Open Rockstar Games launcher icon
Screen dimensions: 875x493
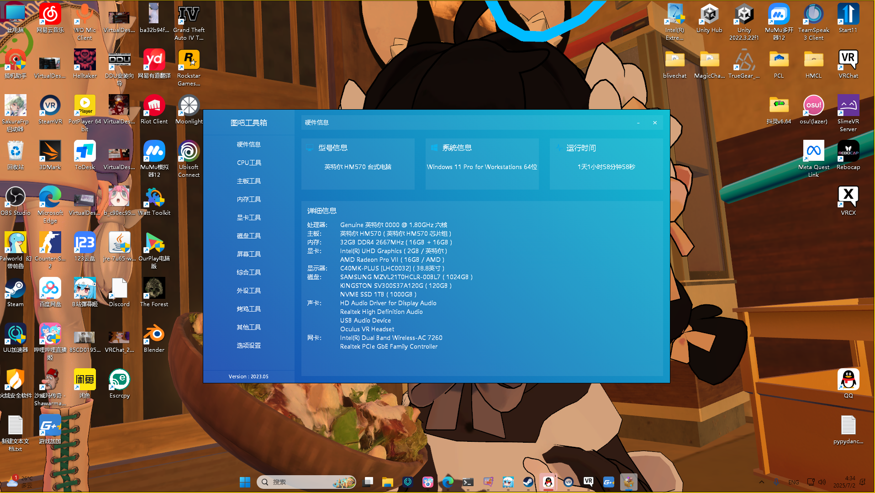(x=189, y=67)
